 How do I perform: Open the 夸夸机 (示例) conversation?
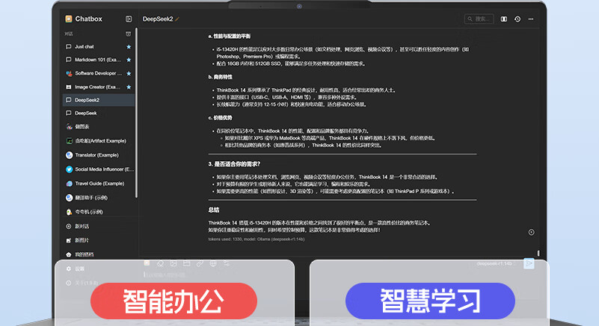[x=99, y=212]
